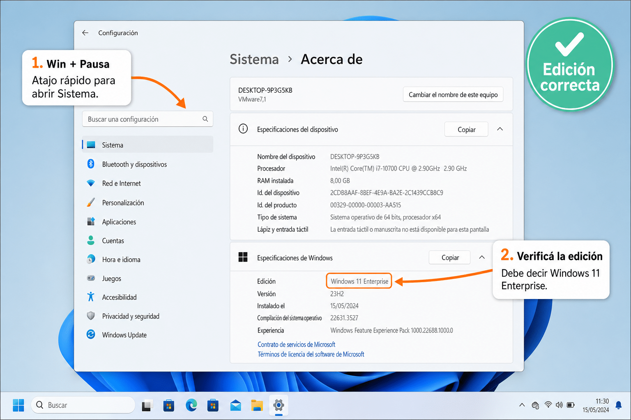Screen dimensions: 631x420
Task: Open the Windows Start menu
Action: 18,405
